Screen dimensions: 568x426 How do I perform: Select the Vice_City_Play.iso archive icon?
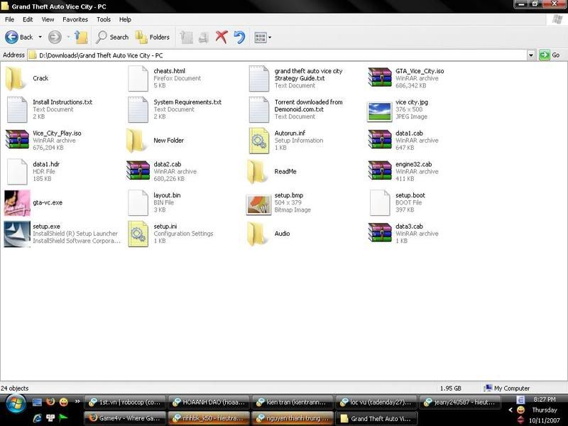click(17, 140)
